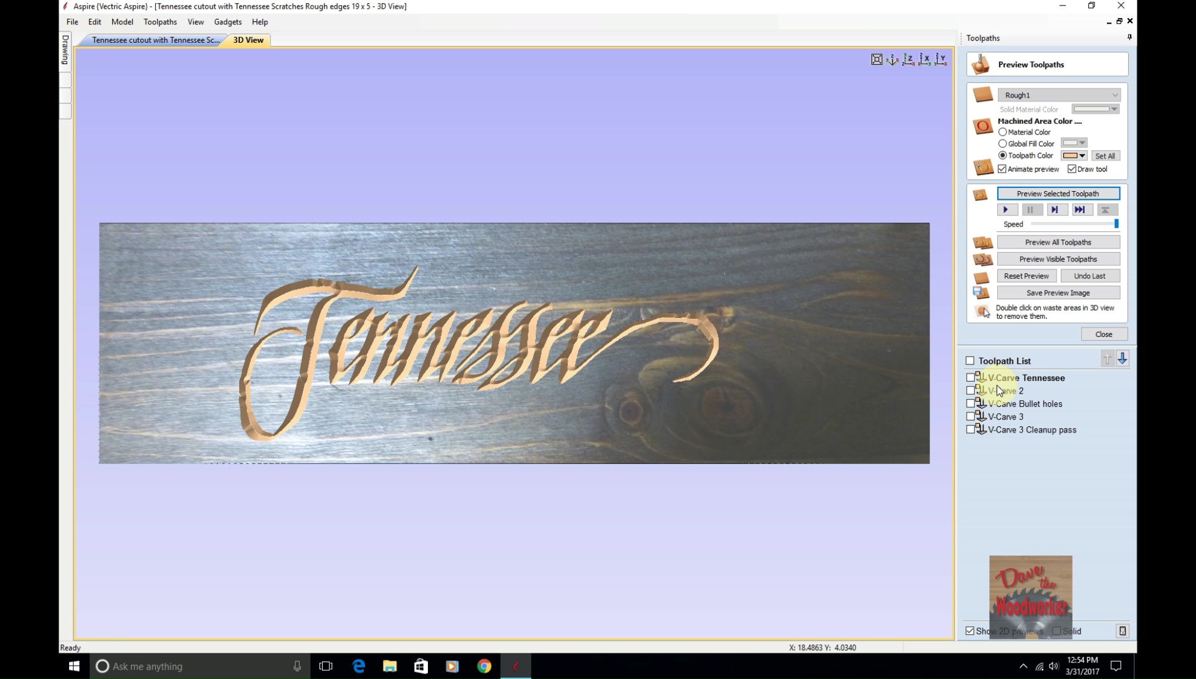Click the Undo Last button
The height and width of the screenshot is (679, 1196).
pos(1090,276)
